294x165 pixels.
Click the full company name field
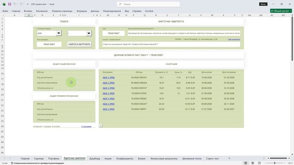(x=171, y=44)
